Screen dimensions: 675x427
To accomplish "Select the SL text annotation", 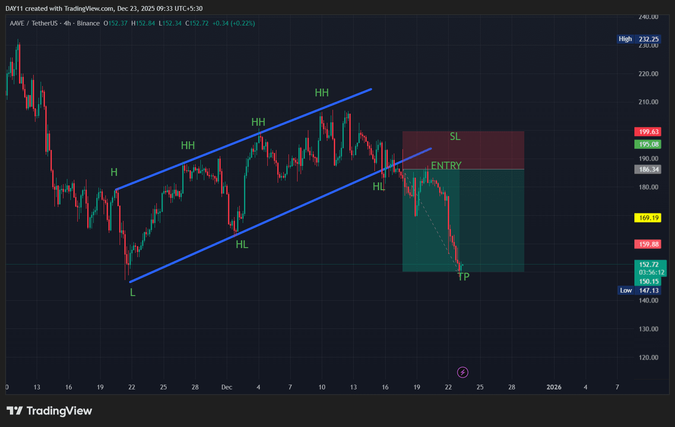I will (x=455, y=137).
